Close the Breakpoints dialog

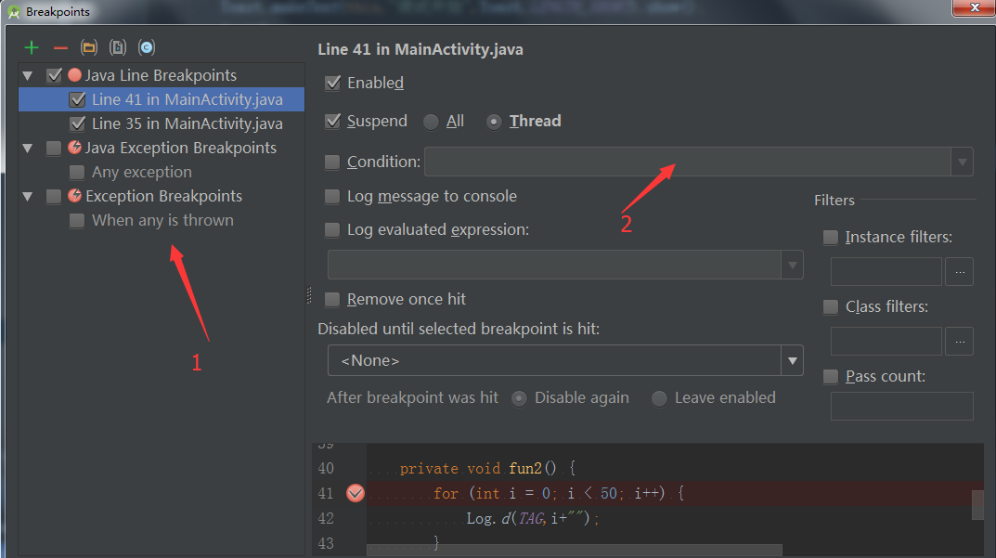tap(974, 7)
